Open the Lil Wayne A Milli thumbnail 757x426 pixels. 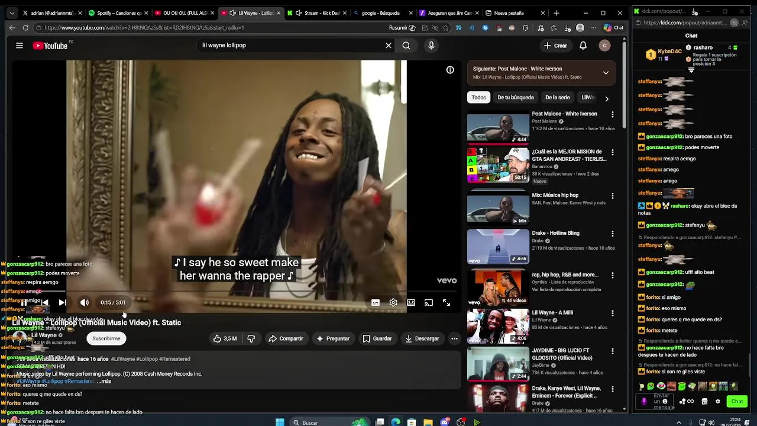pos(498,326)
